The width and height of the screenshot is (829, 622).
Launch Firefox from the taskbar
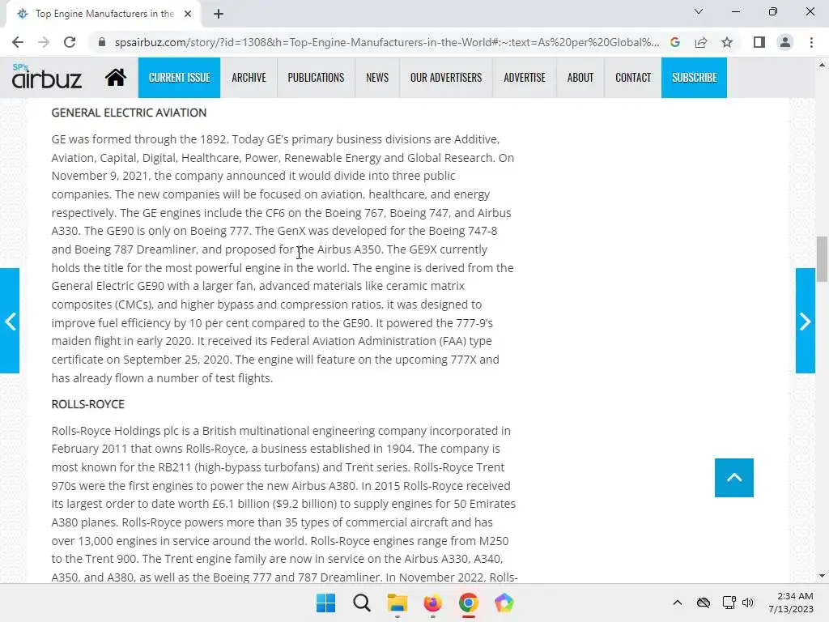click(432, 603)
